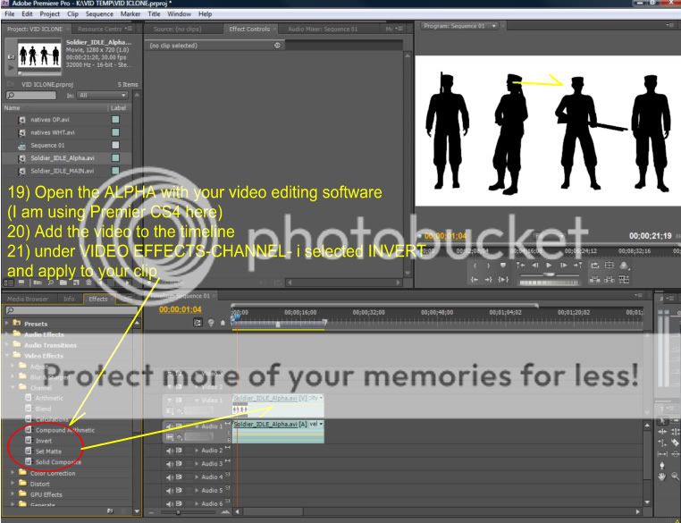This screenshot has height=523, width=681.
Task: Toggle Video 1 track eye visibility
Action: [x=168, y=401]
